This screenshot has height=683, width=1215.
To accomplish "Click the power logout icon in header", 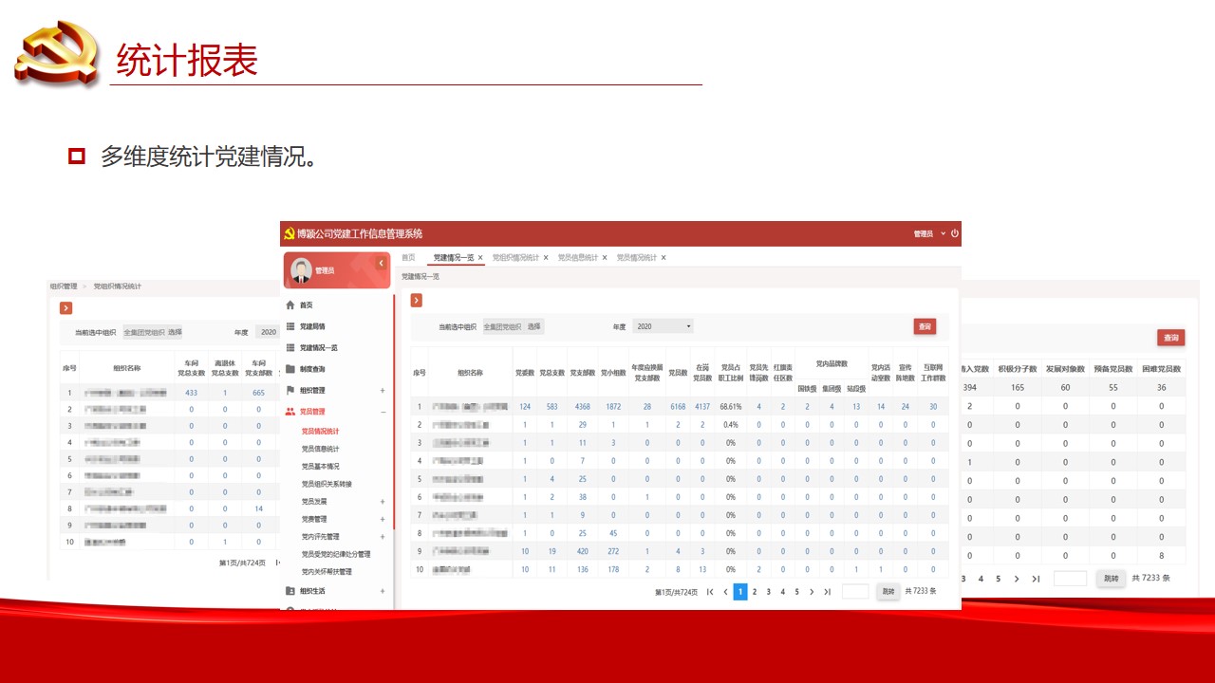I will point(954,233).
